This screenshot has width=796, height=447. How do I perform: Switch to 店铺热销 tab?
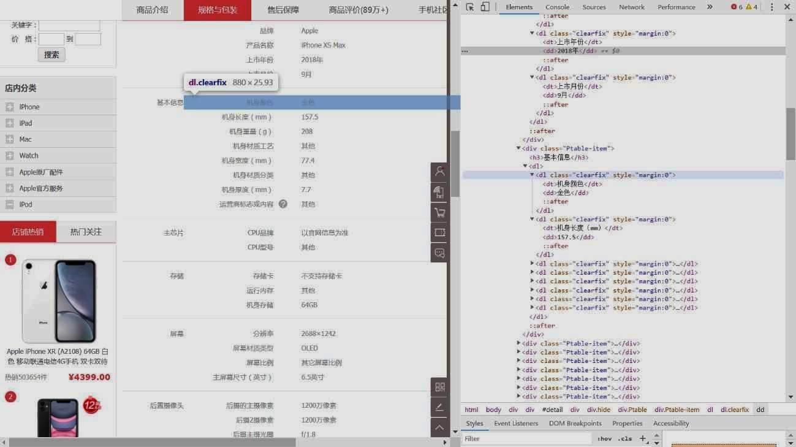(x=28, y=232)
